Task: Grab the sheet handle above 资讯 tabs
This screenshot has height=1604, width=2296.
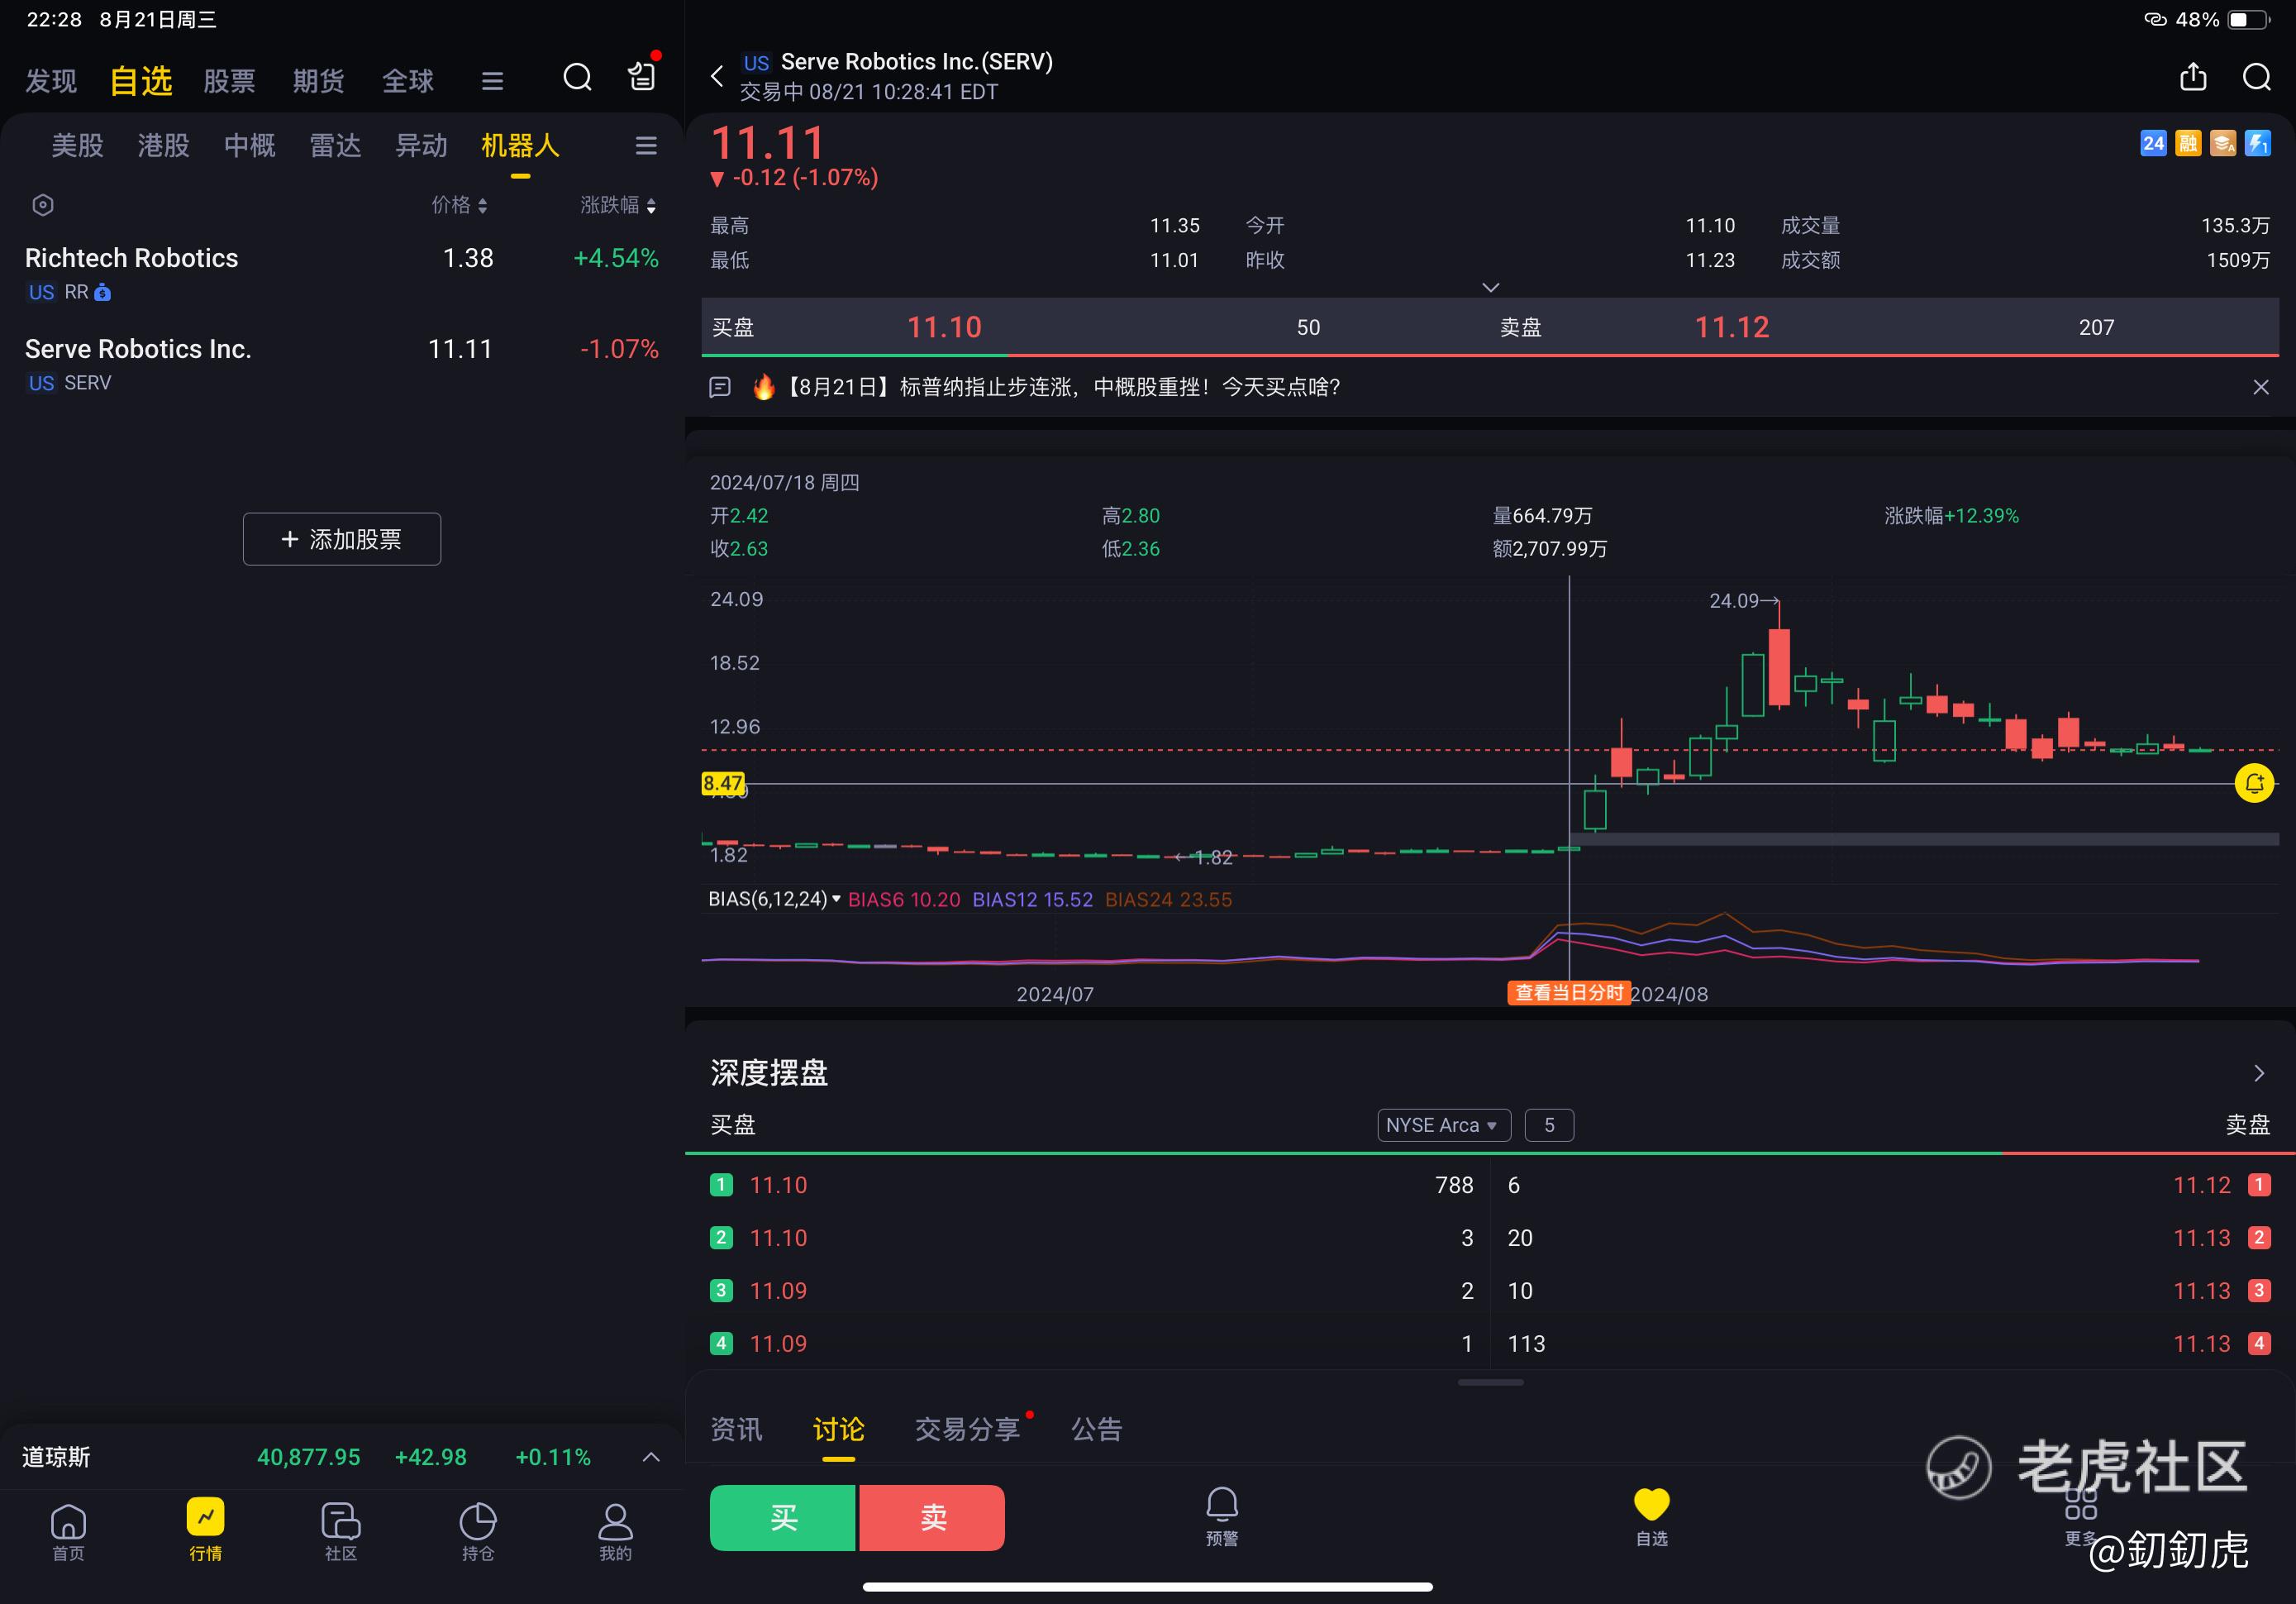Action: (1490, 1383)
